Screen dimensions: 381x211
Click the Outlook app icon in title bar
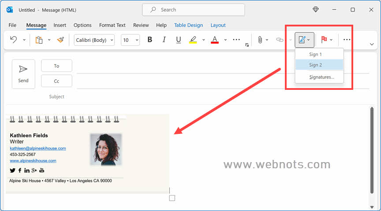click(x=10, y=10)
